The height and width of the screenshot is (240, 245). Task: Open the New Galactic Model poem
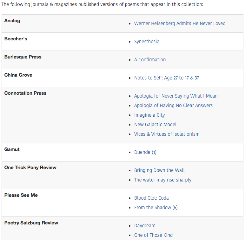[155, 125]
